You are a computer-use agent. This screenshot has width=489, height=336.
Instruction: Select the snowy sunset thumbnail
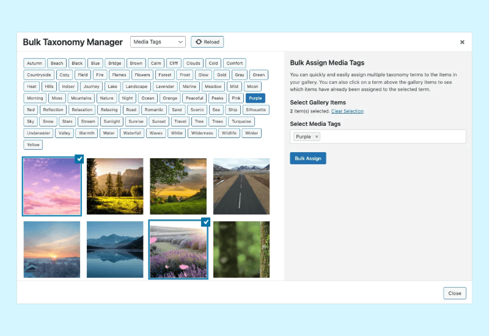pos(52,249)
